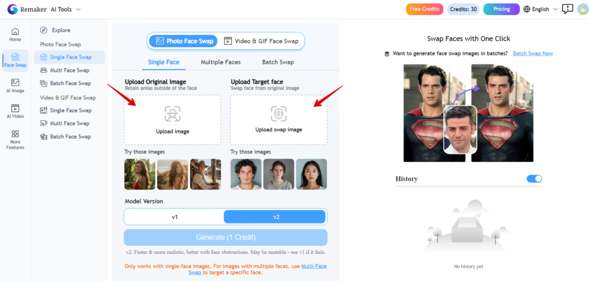
Task: Click the 'Model Version' label
Action: [144, 202]
